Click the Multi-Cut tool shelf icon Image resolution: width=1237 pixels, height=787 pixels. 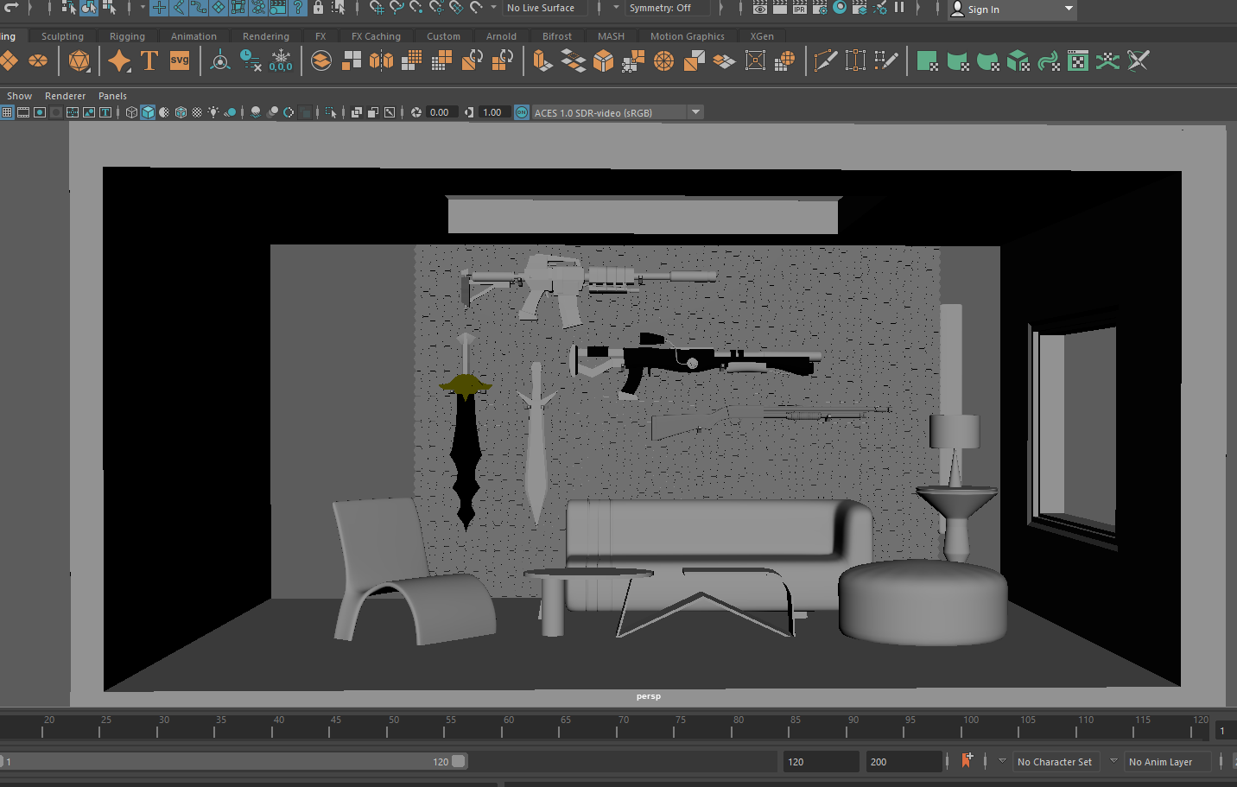(x=825, y=61)
